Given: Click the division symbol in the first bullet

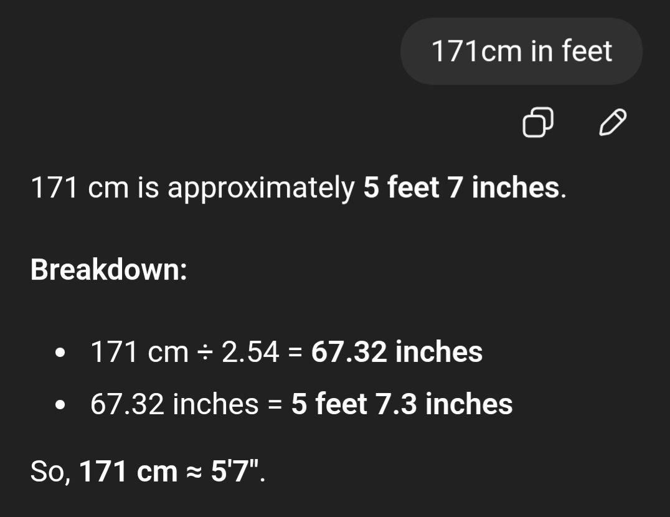Looking at the screenshot, I should coord(205,353).
